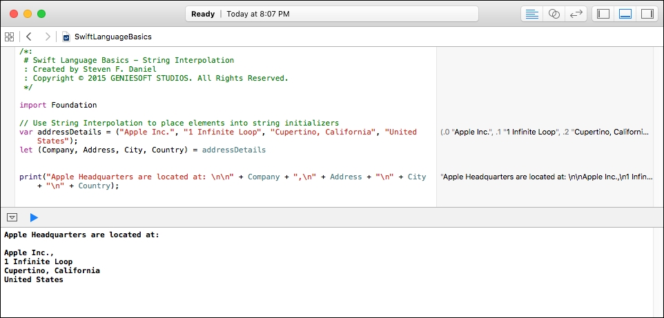The height and width of the screenshot is (318, 664).
Task: Open the related items grid menu
Action: 9,37
